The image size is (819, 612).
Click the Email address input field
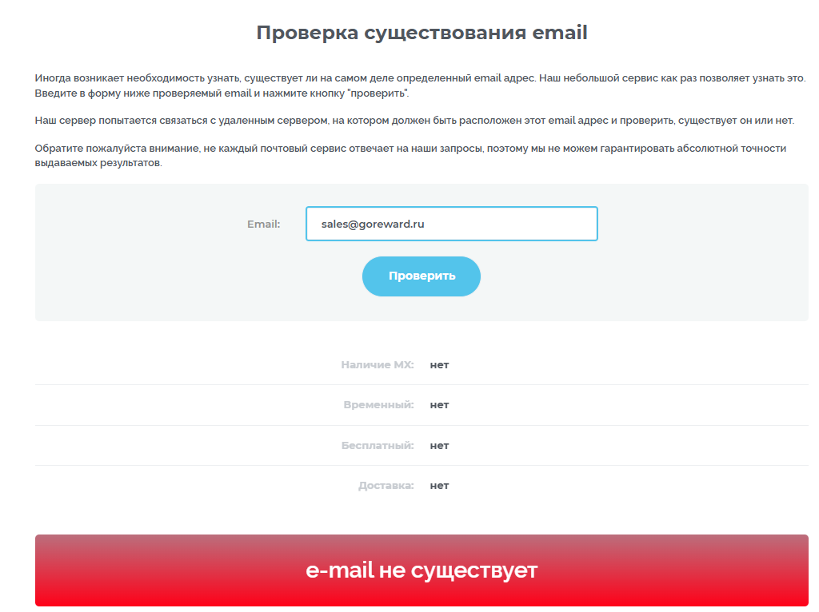pos(451,224)
